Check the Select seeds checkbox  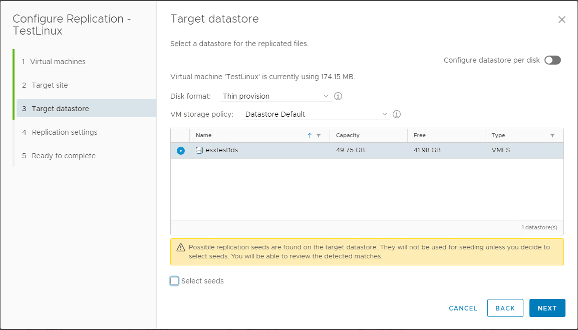(174, 281)
